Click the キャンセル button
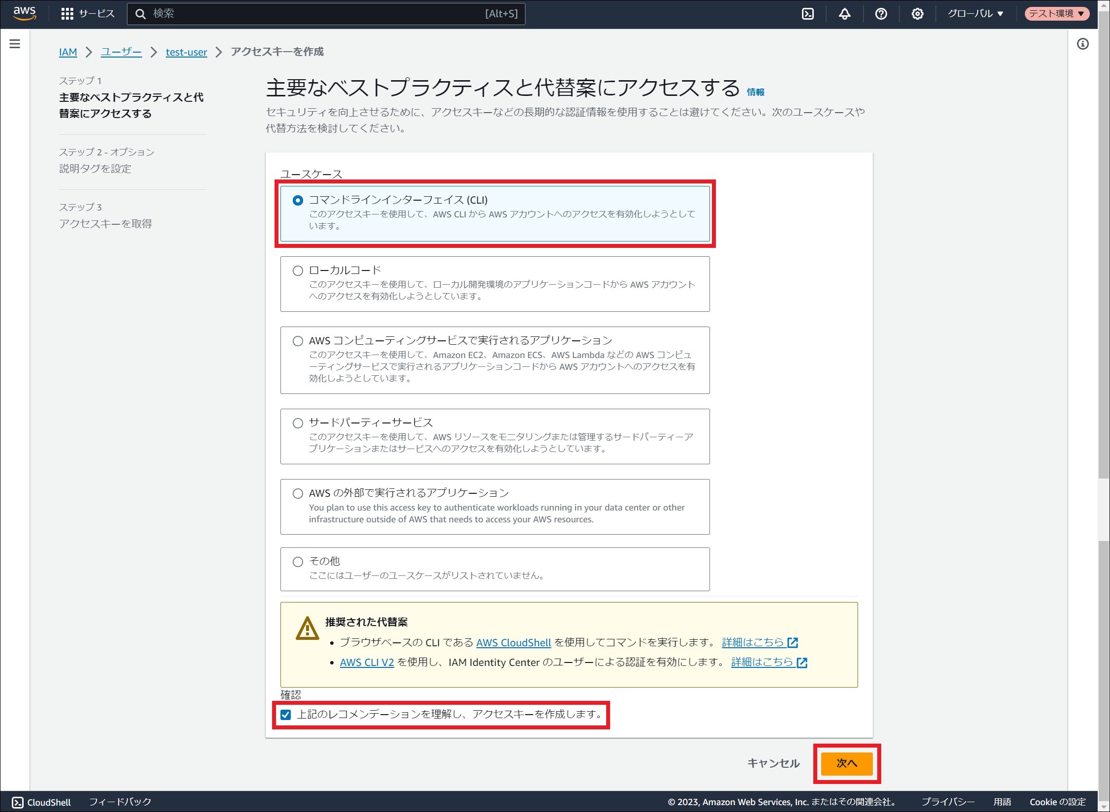 point(773,763)
